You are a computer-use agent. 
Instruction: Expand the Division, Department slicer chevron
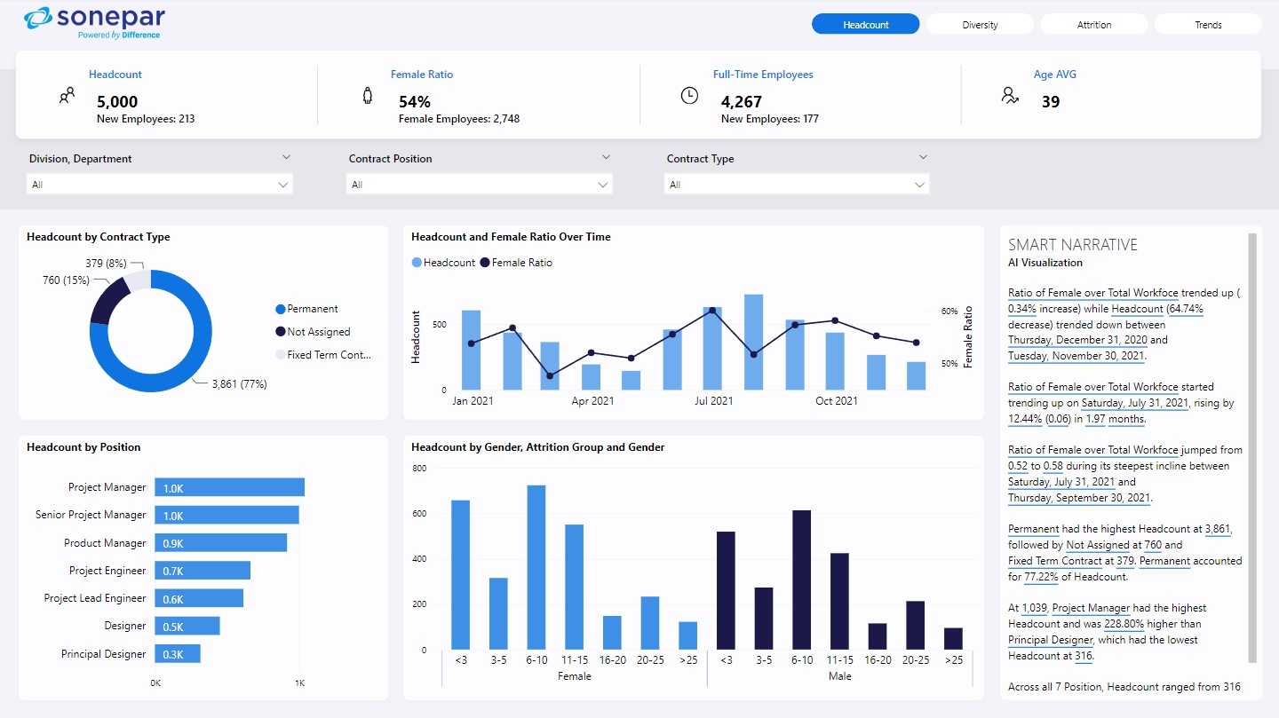[286, 157]
